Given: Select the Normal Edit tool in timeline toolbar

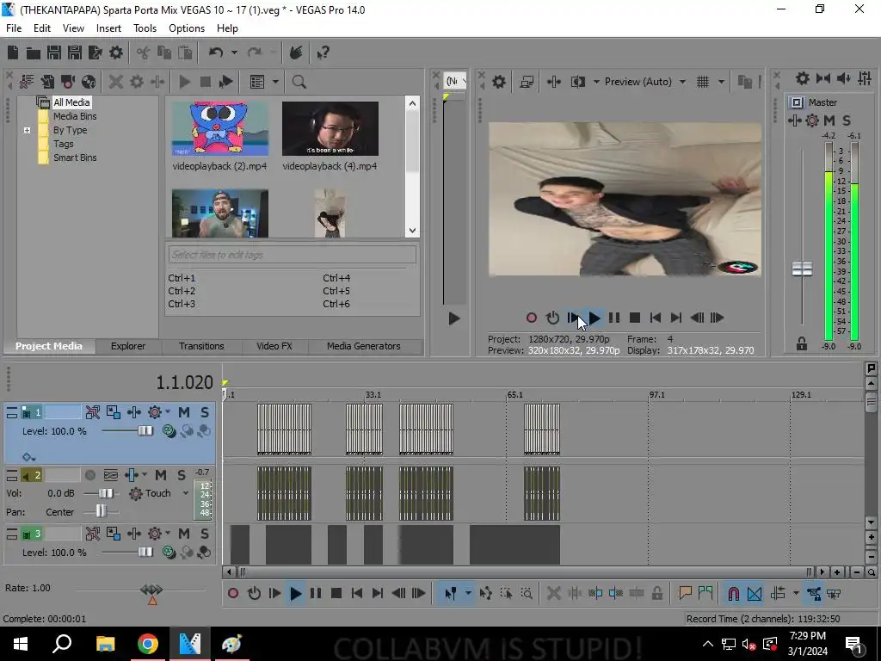Looking at the screenshot, I should [451, 594].
